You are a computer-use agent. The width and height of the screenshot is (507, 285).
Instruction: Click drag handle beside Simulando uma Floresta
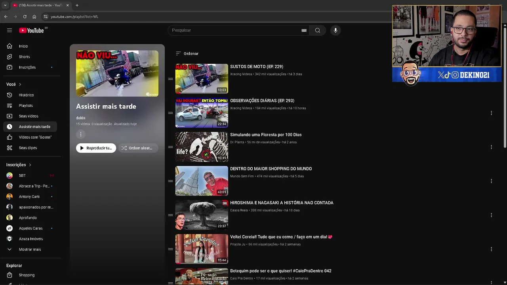[x=170, y=147]
